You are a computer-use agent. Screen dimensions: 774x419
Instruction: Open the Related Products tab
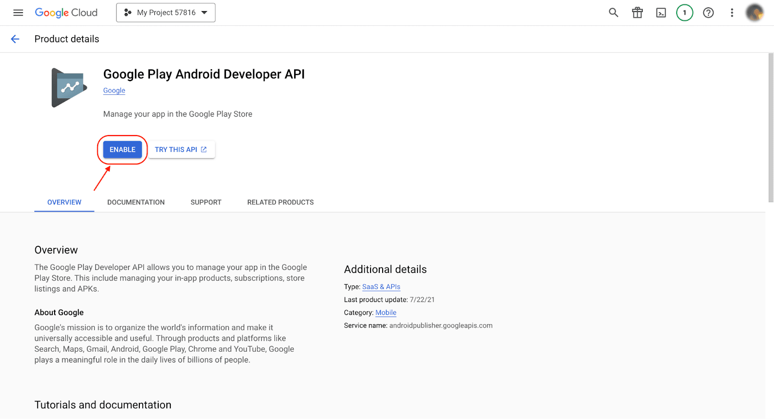point(280,202)
